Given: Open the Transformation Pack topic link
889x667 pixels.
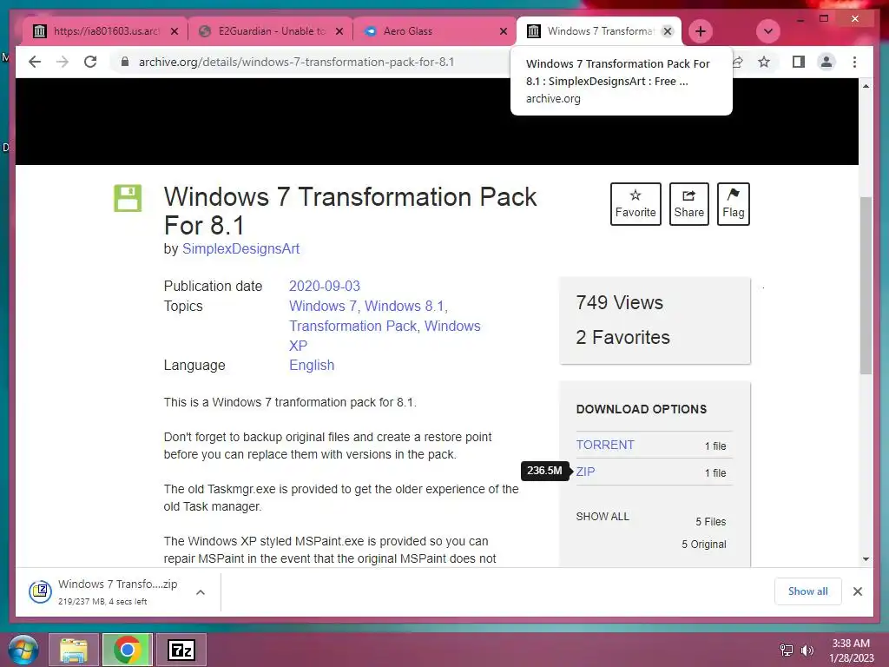Looking at the screenshot, I should pos(352,327).
